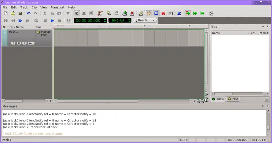Click the Save session icon
The image size is (272, 143).
(20, 13)
